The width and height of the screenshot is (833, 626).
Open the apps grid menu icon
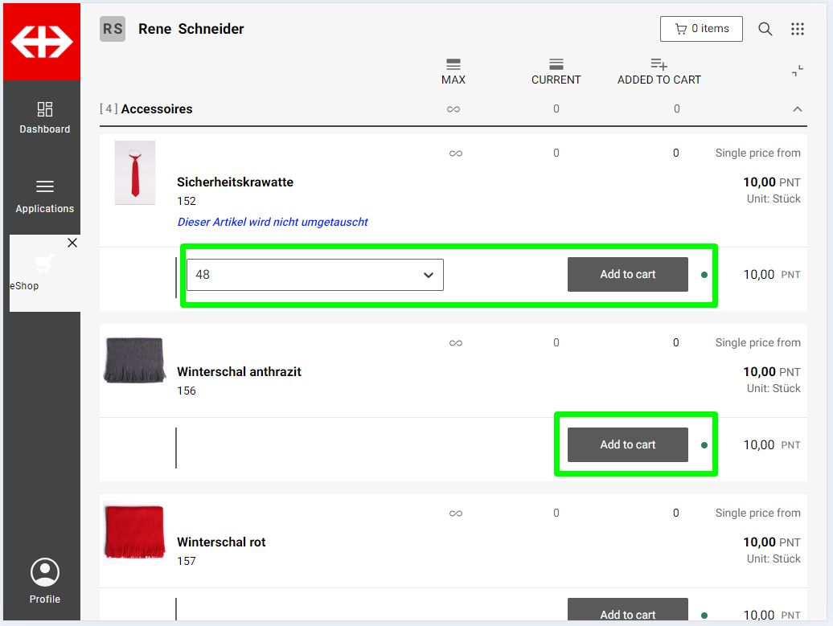click(x=798, y=29)
